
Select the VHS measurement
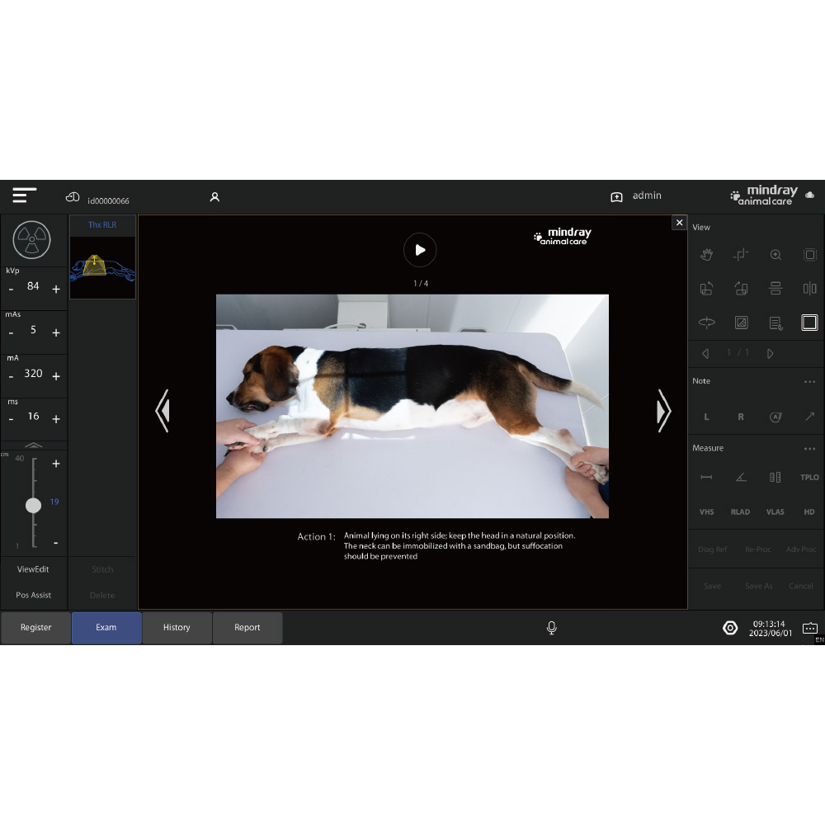click(x=707, y=512)
